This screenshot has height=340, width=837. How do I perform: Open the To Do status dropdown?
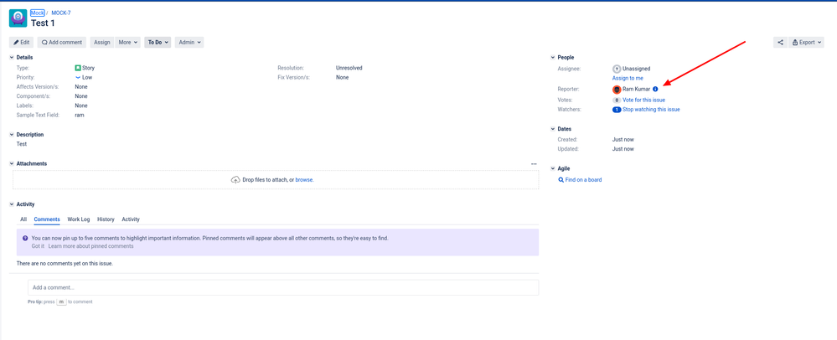[158, 42]
